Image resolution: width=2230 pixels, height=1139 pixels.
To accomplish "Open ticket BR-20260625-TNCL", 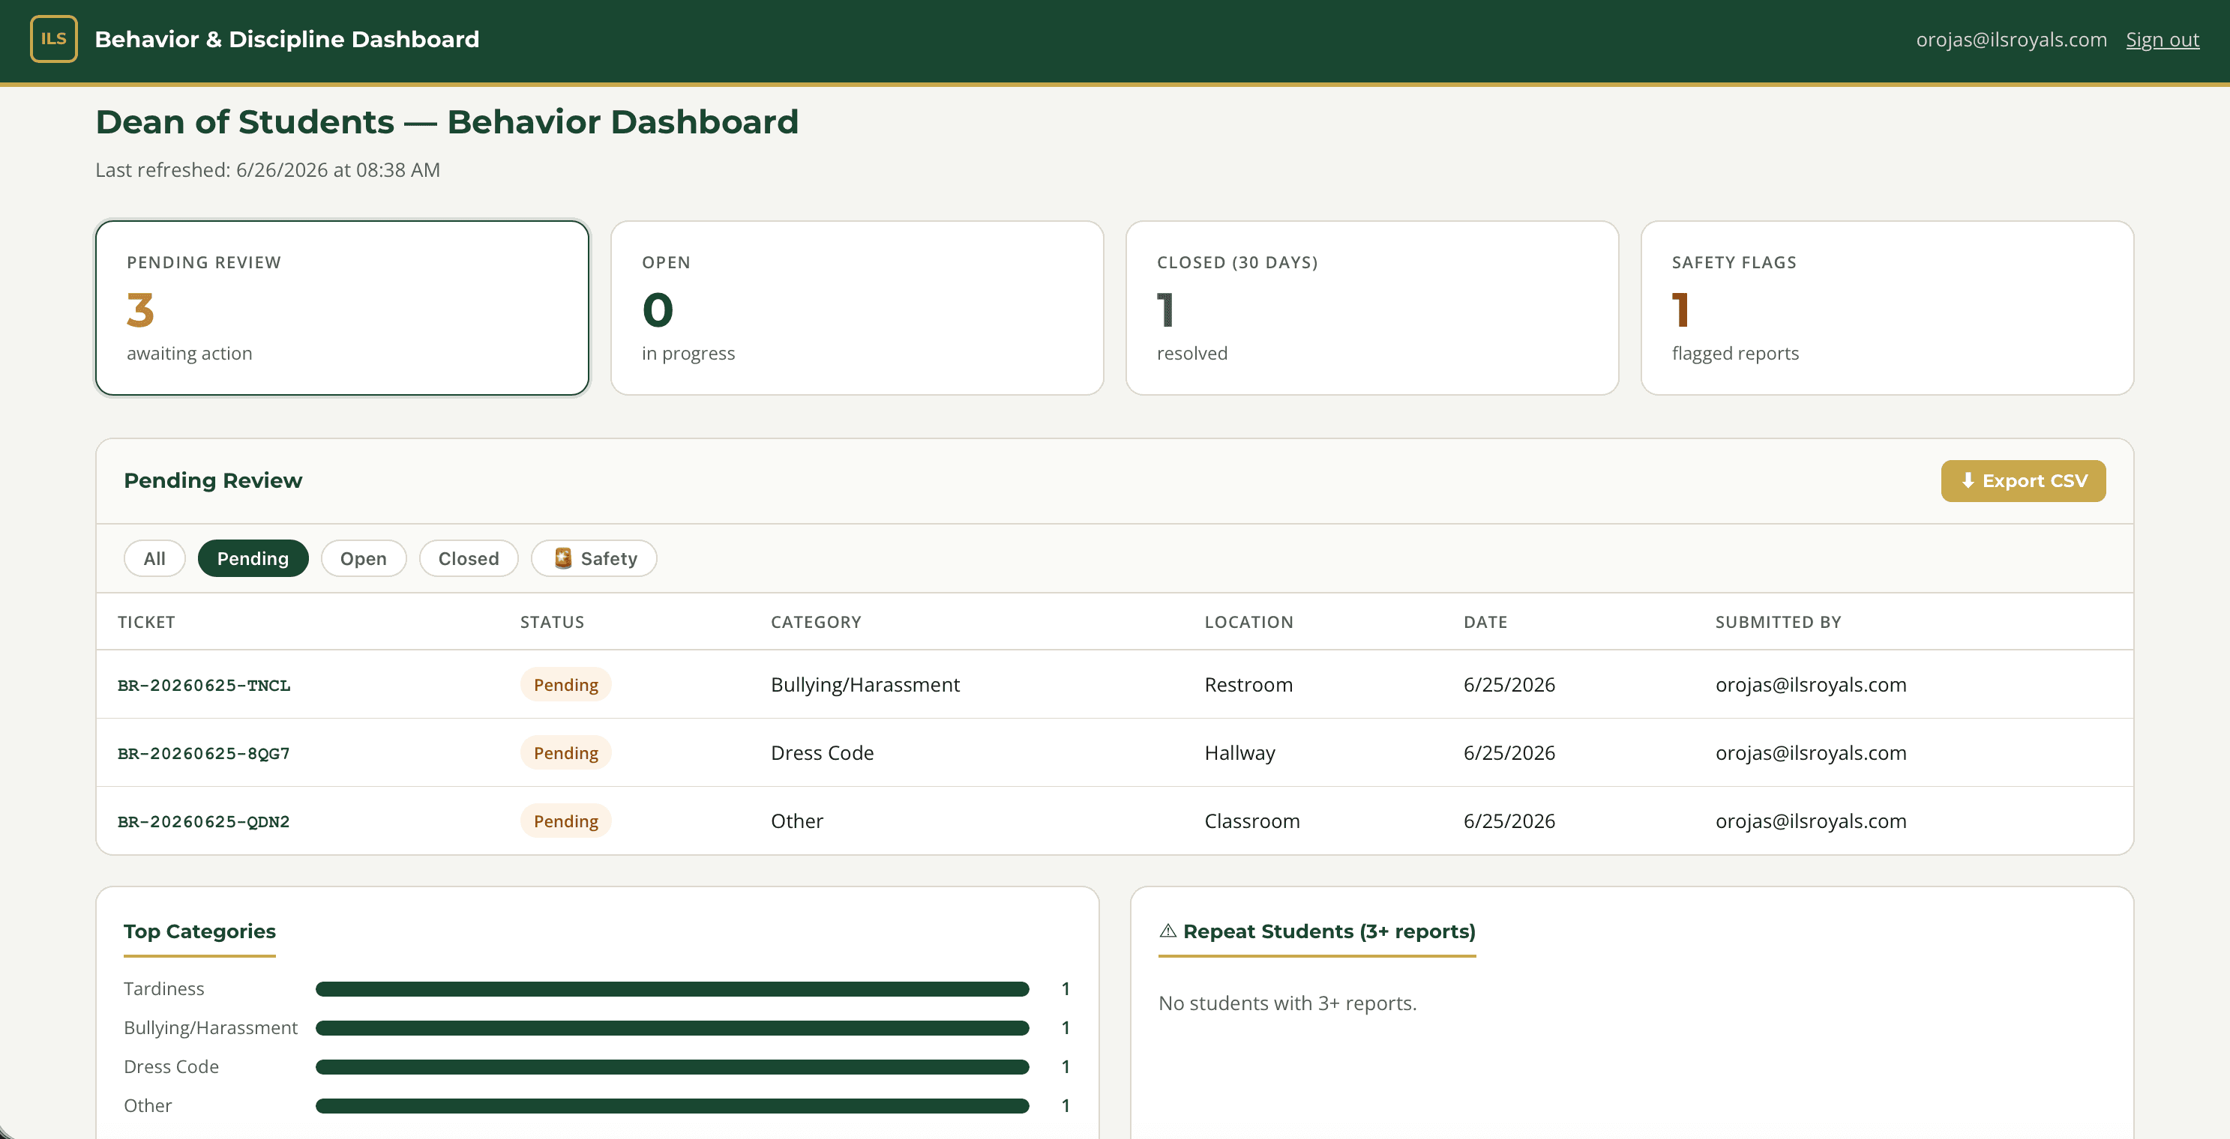I will [x=204, y=685].
